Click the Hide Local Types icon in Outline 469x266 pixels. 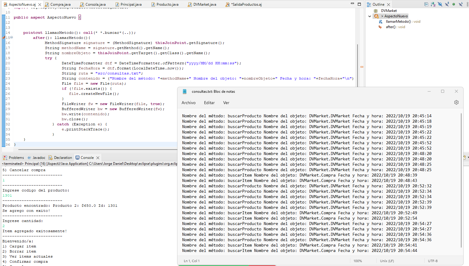461,4
